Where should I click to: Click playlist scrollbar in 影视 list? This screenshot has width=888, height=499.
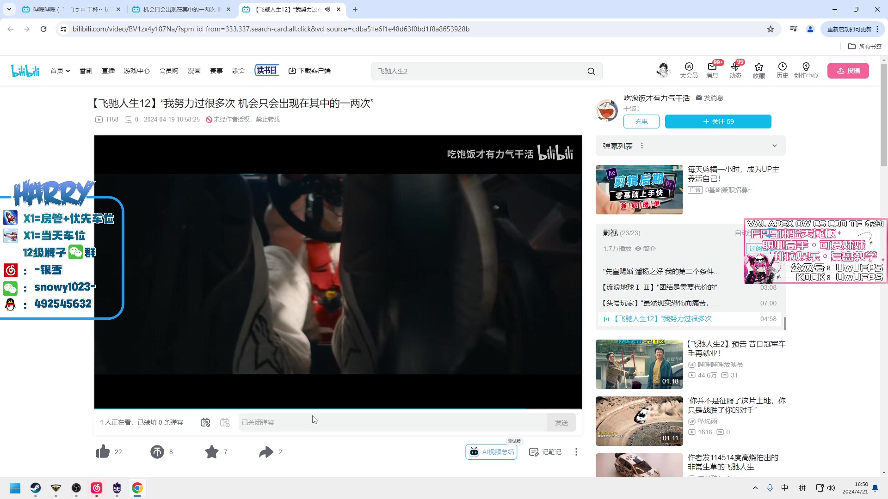(x=785, y=323)
